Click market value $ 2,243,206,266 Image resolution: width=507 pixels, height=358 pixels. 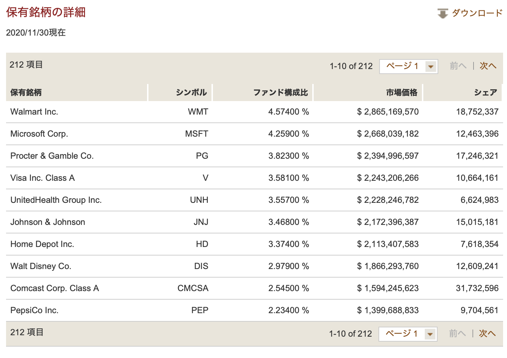[x=388, y=178]
